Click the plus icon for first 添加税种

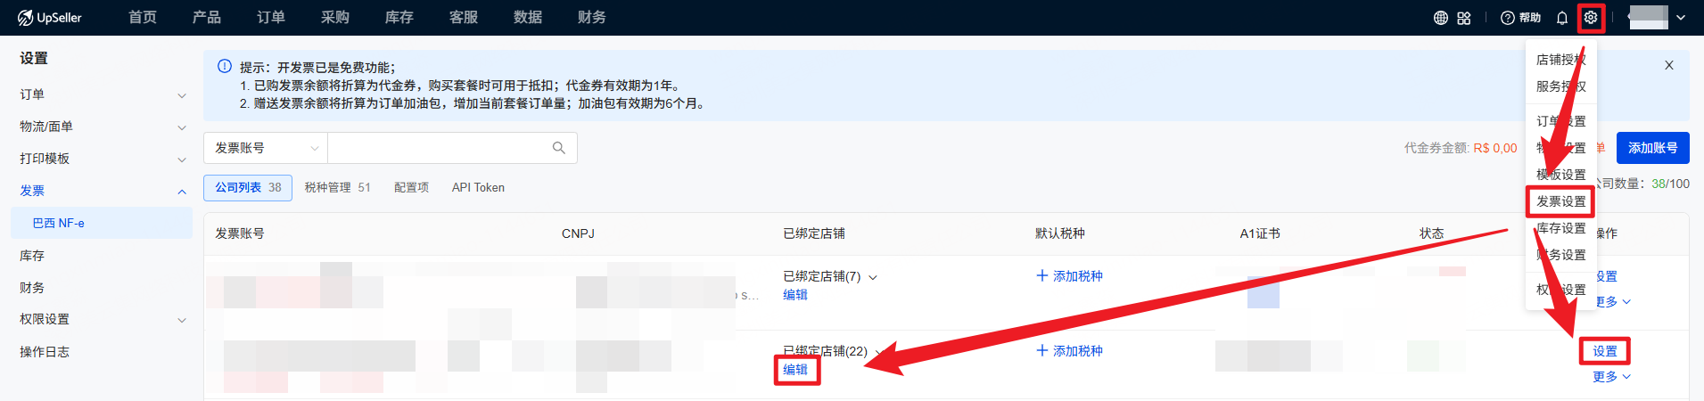1041,276
